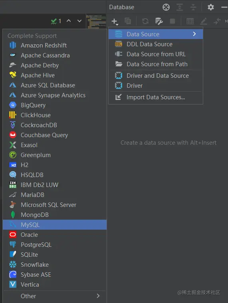Select Microsoft SQL Server
The width and height of the screenshot is (228, 303).
(x=55, y=205)
